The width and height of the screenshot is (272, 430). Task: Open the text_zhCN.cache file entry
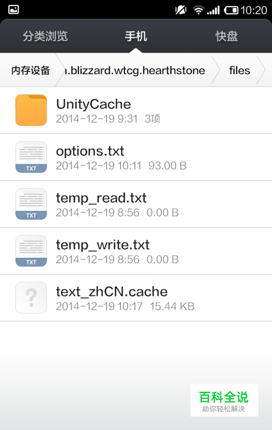tap(136, 298)
